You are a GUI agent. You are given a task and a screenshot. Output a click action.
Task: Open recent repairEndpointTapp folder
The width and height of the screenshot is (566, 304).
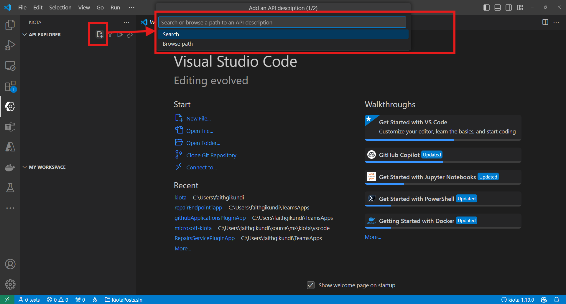[198, 207]
